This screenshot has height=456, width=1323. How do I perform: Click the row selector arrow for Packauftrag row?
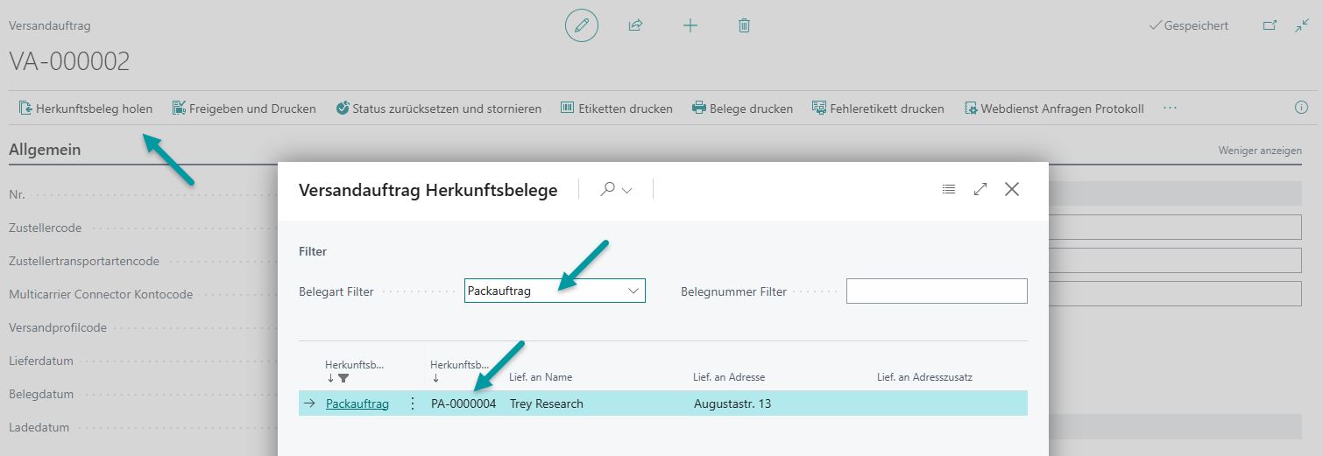(309, 403)
